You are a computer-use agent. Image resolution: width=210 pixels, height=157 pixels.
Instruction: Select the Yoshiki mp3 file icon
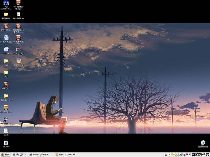[6, 84]
